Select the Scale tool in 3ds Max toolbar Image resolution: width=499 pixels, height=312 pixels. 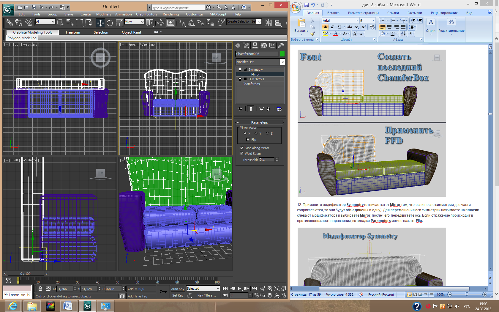[x=119, y=23]
